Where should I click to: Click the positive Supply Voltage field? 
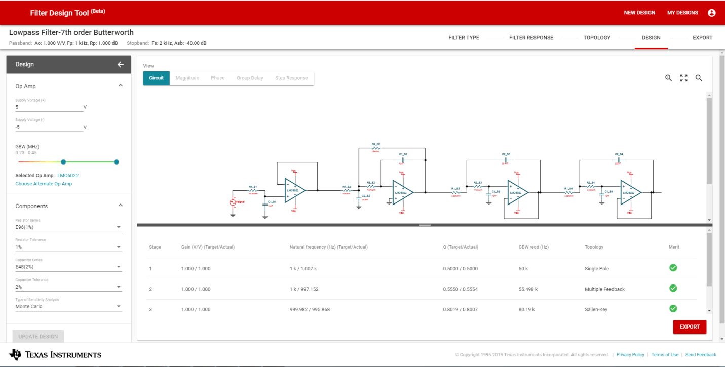[49, 107]
